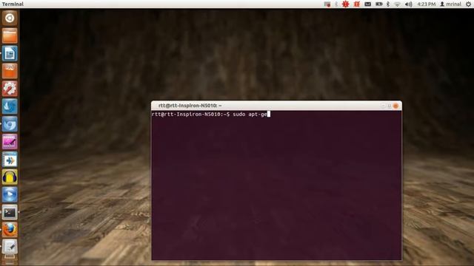Open the pink notepad-with-pen launcher icon
The image size is (474, 266).
[10, 142]
